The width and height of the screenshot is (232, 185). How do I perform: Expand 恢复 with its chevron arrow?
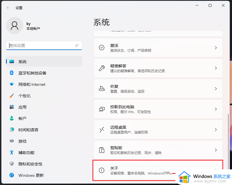coord(216,89)
